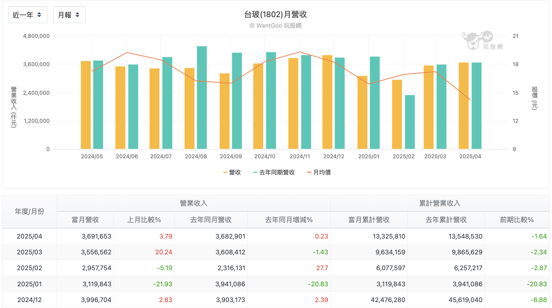Toggle 月均價 line in chart legend
Image resolution: width=552 pixels, height=308 pixels.
(319, 172)
